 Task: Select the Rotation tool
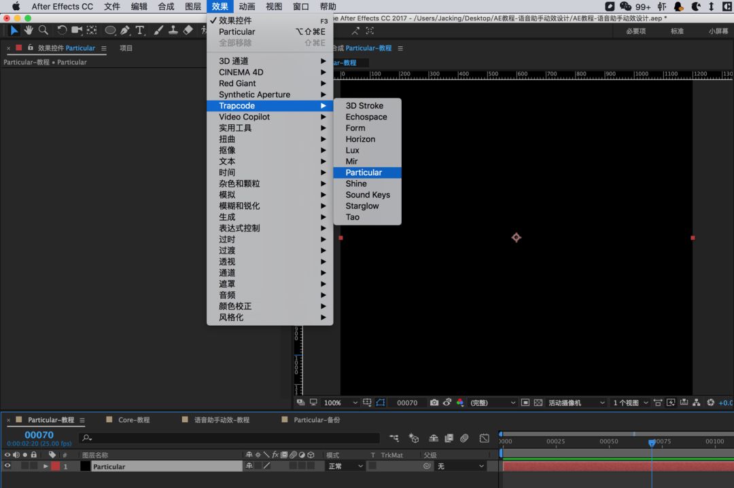[x=62, y=31]
